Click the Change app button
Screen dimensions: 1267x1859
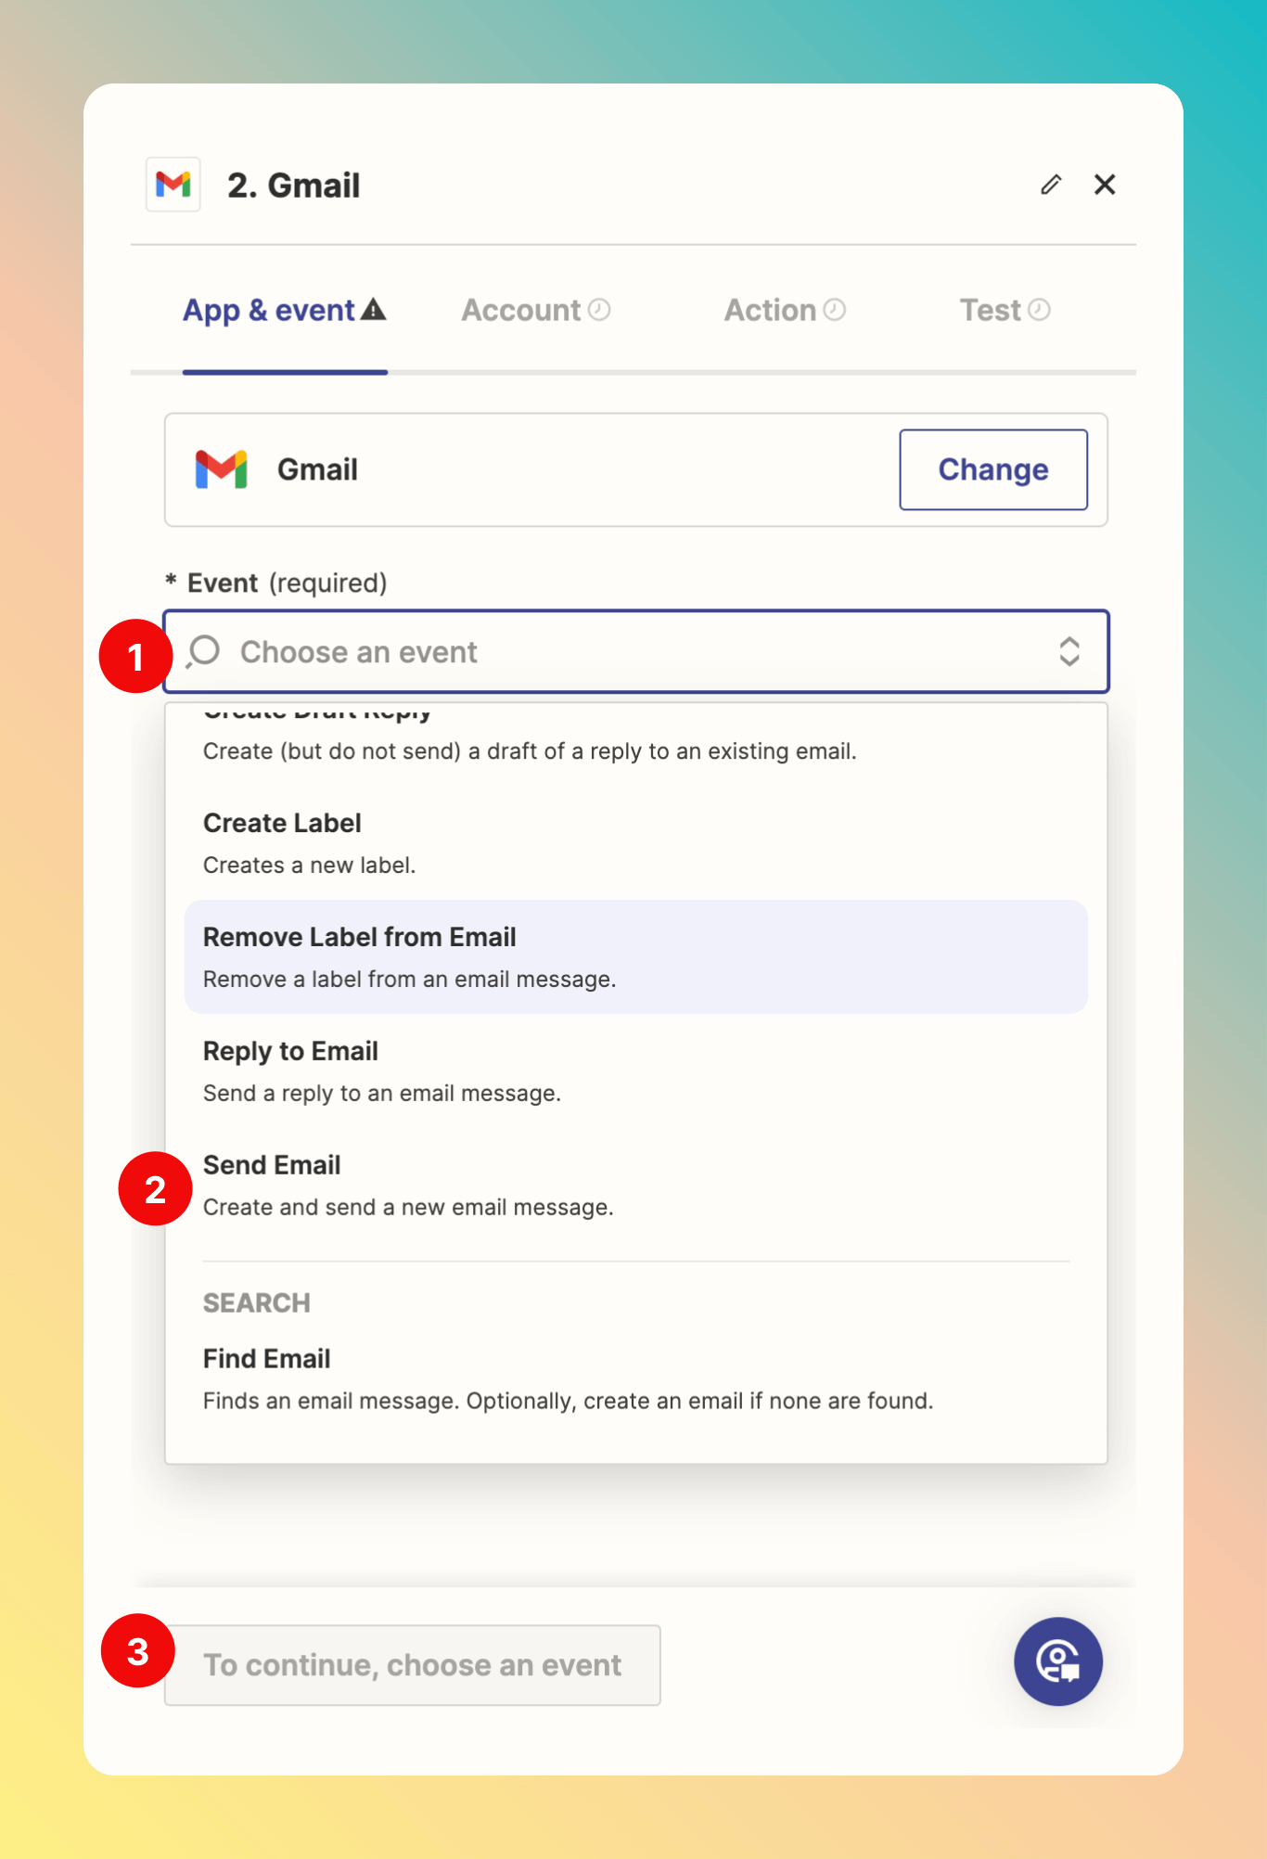tap(993, 469)
